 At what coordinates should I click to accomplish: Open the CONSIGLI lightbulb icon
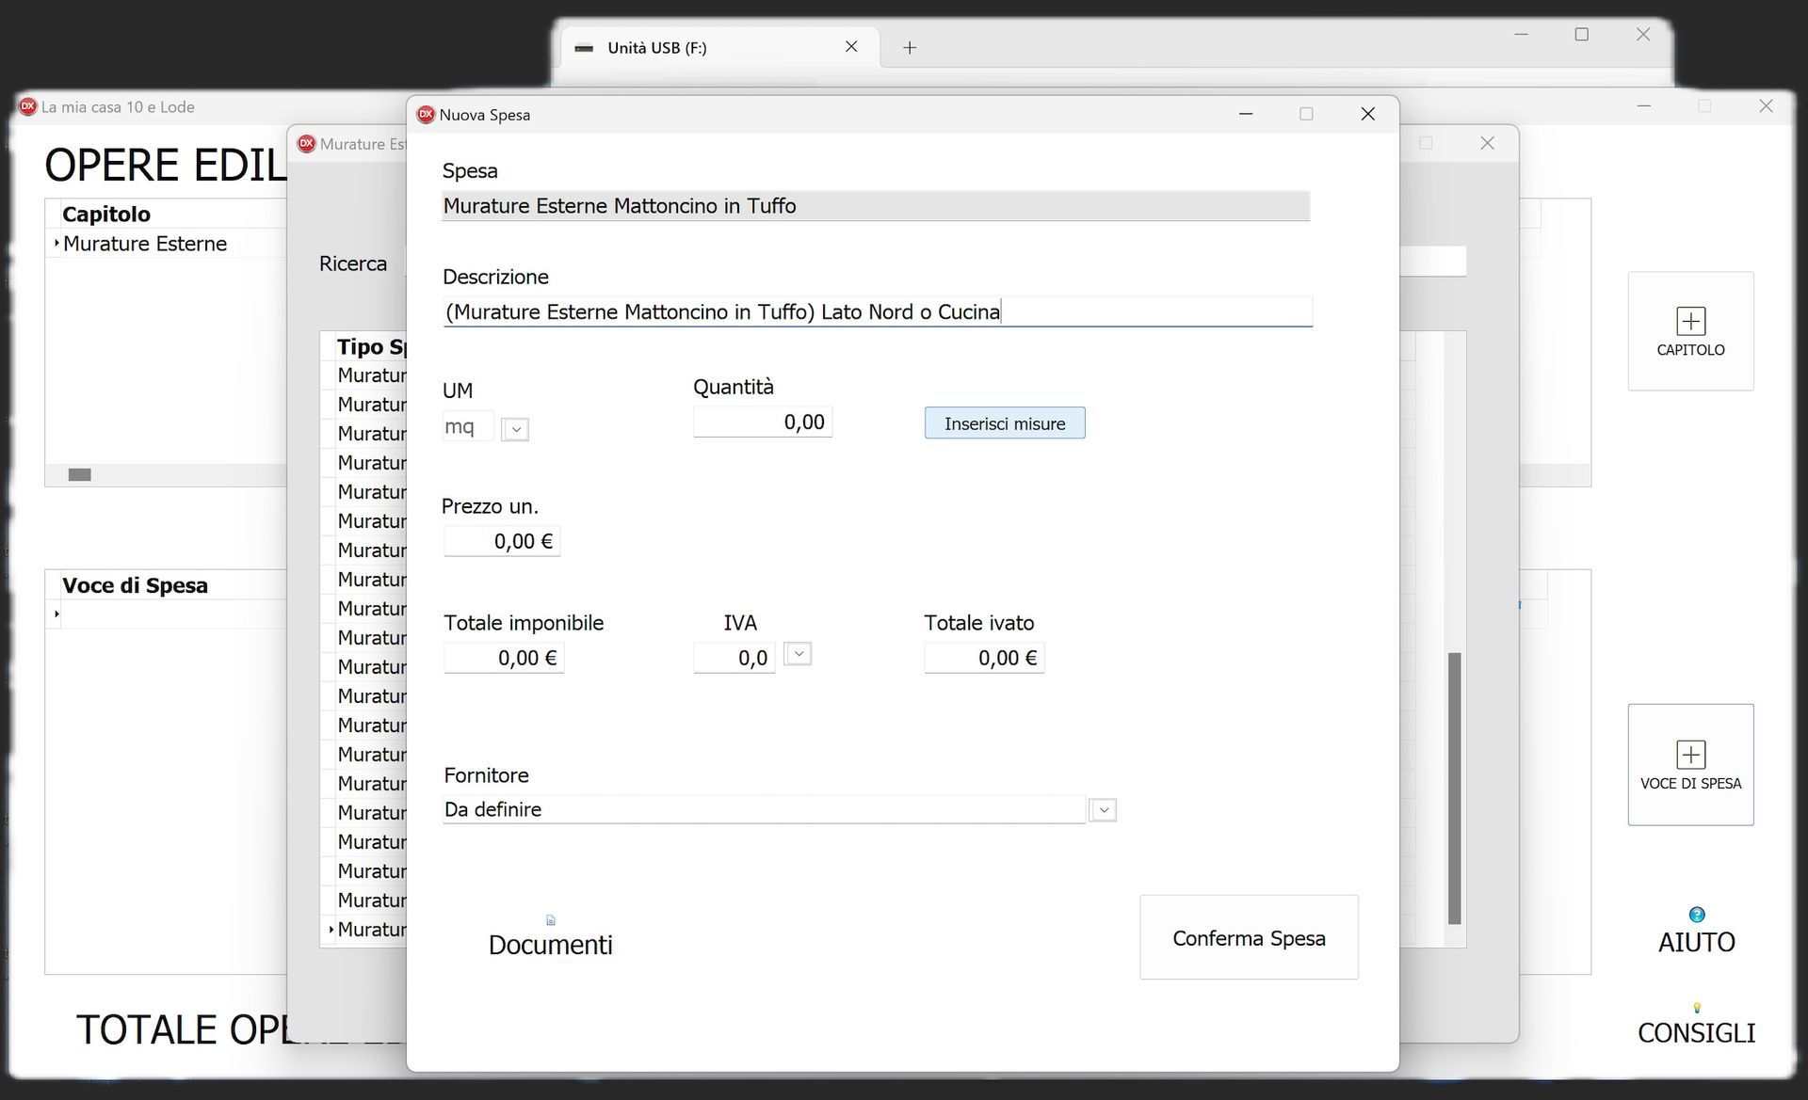click(x=1697, y=1008)
